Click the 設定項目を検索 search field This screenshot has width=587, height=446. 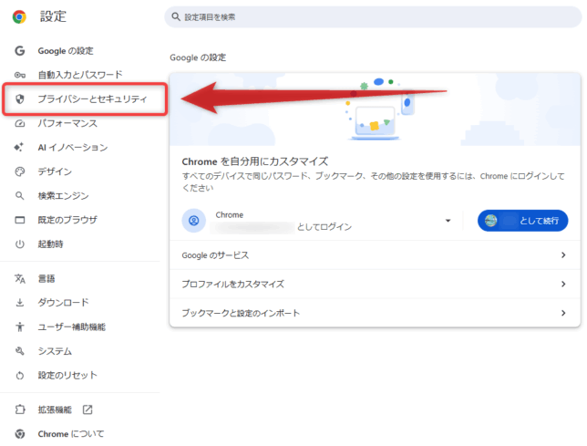click(x=373, y=16)
